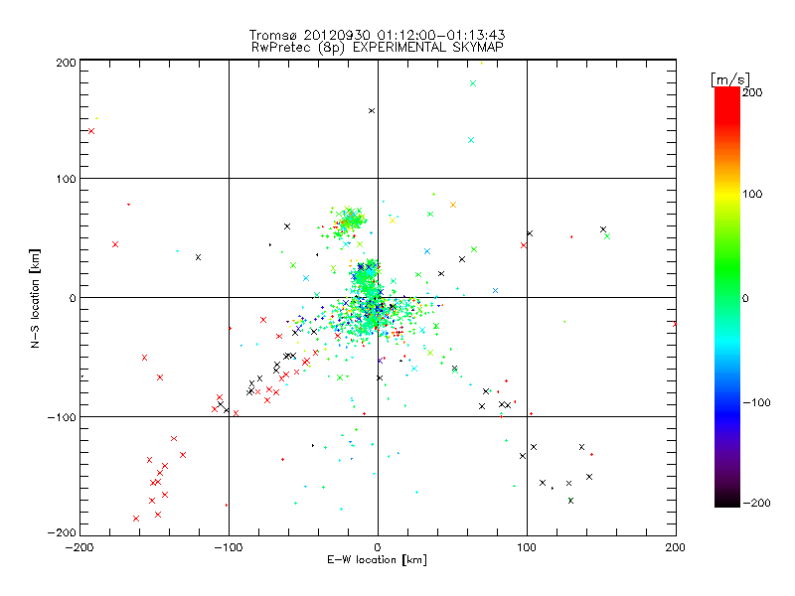Click the "-100" tick label on the E-W axis
The image size is (795, 596).
[x=229, y=547]
